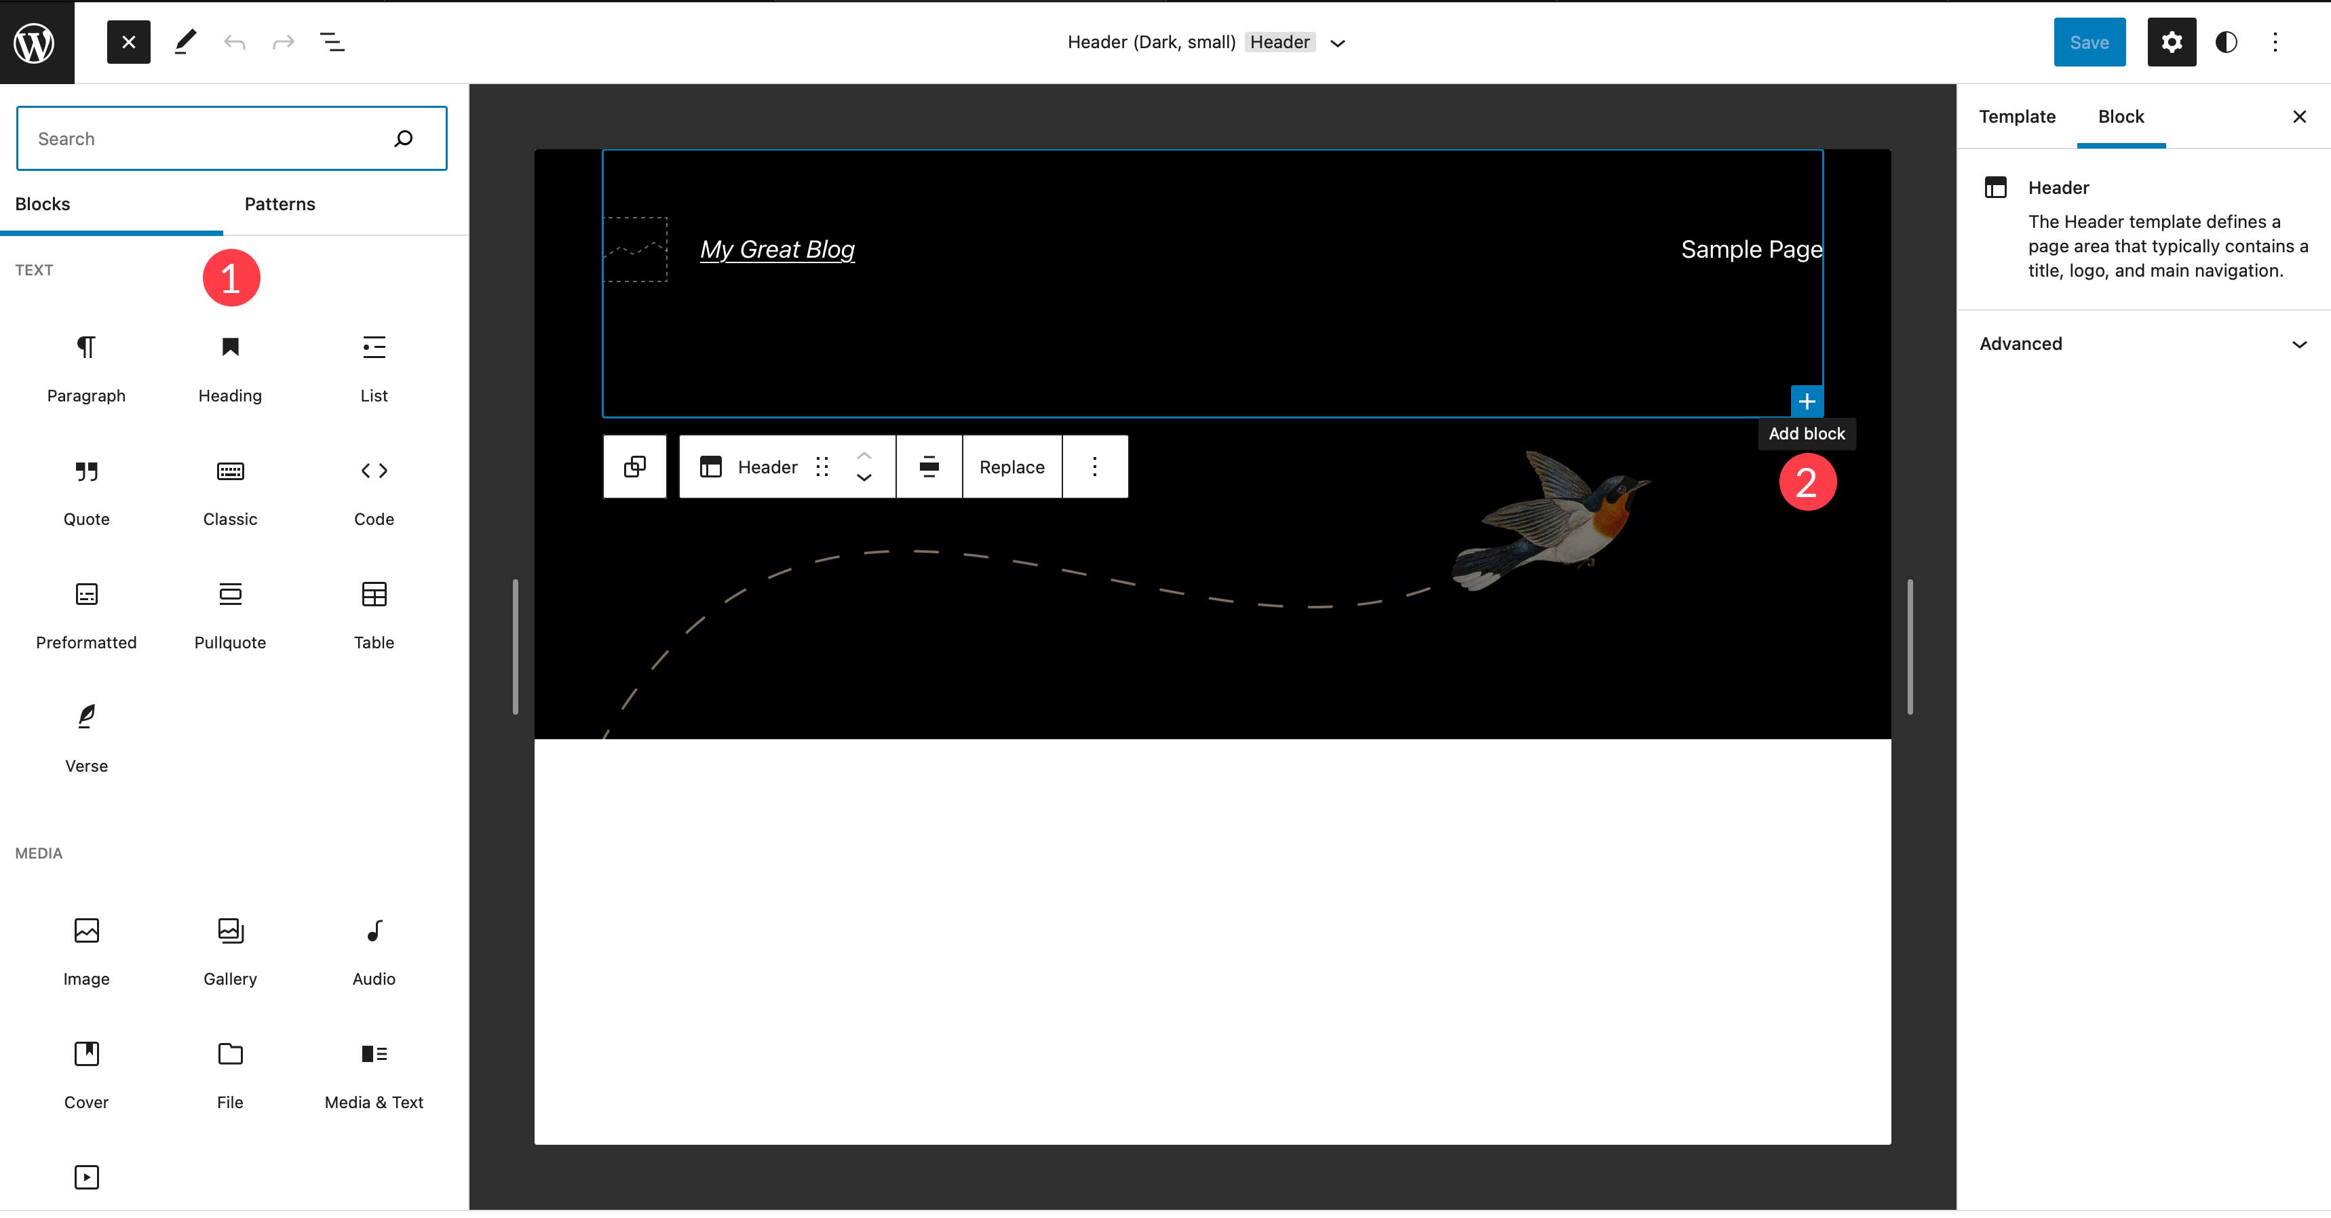Open the Settings gear panel

(2171, 41)
